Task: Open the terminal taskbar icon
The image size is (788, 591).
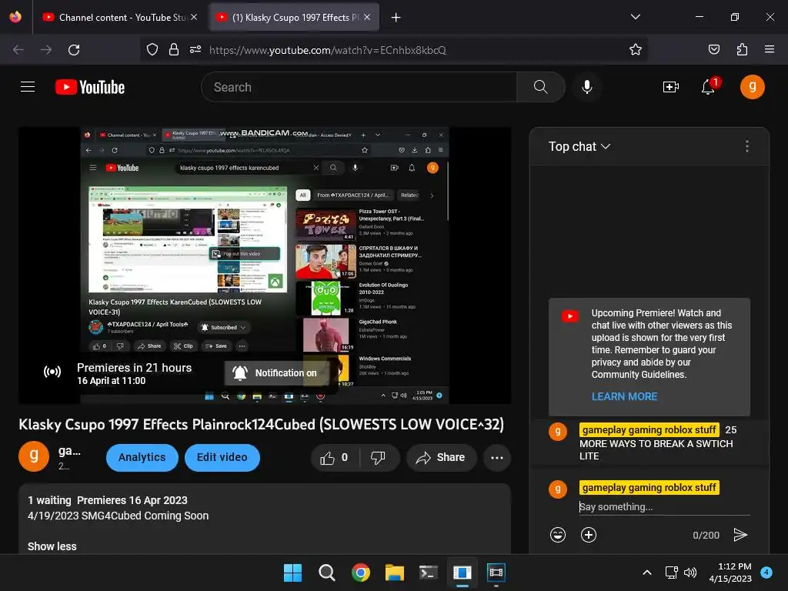Action: tap(428, 573)
